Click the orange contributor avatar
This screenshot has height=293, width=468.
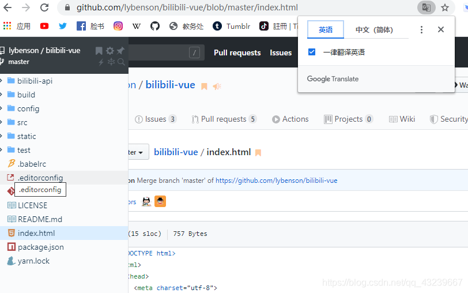coord(160,202)
